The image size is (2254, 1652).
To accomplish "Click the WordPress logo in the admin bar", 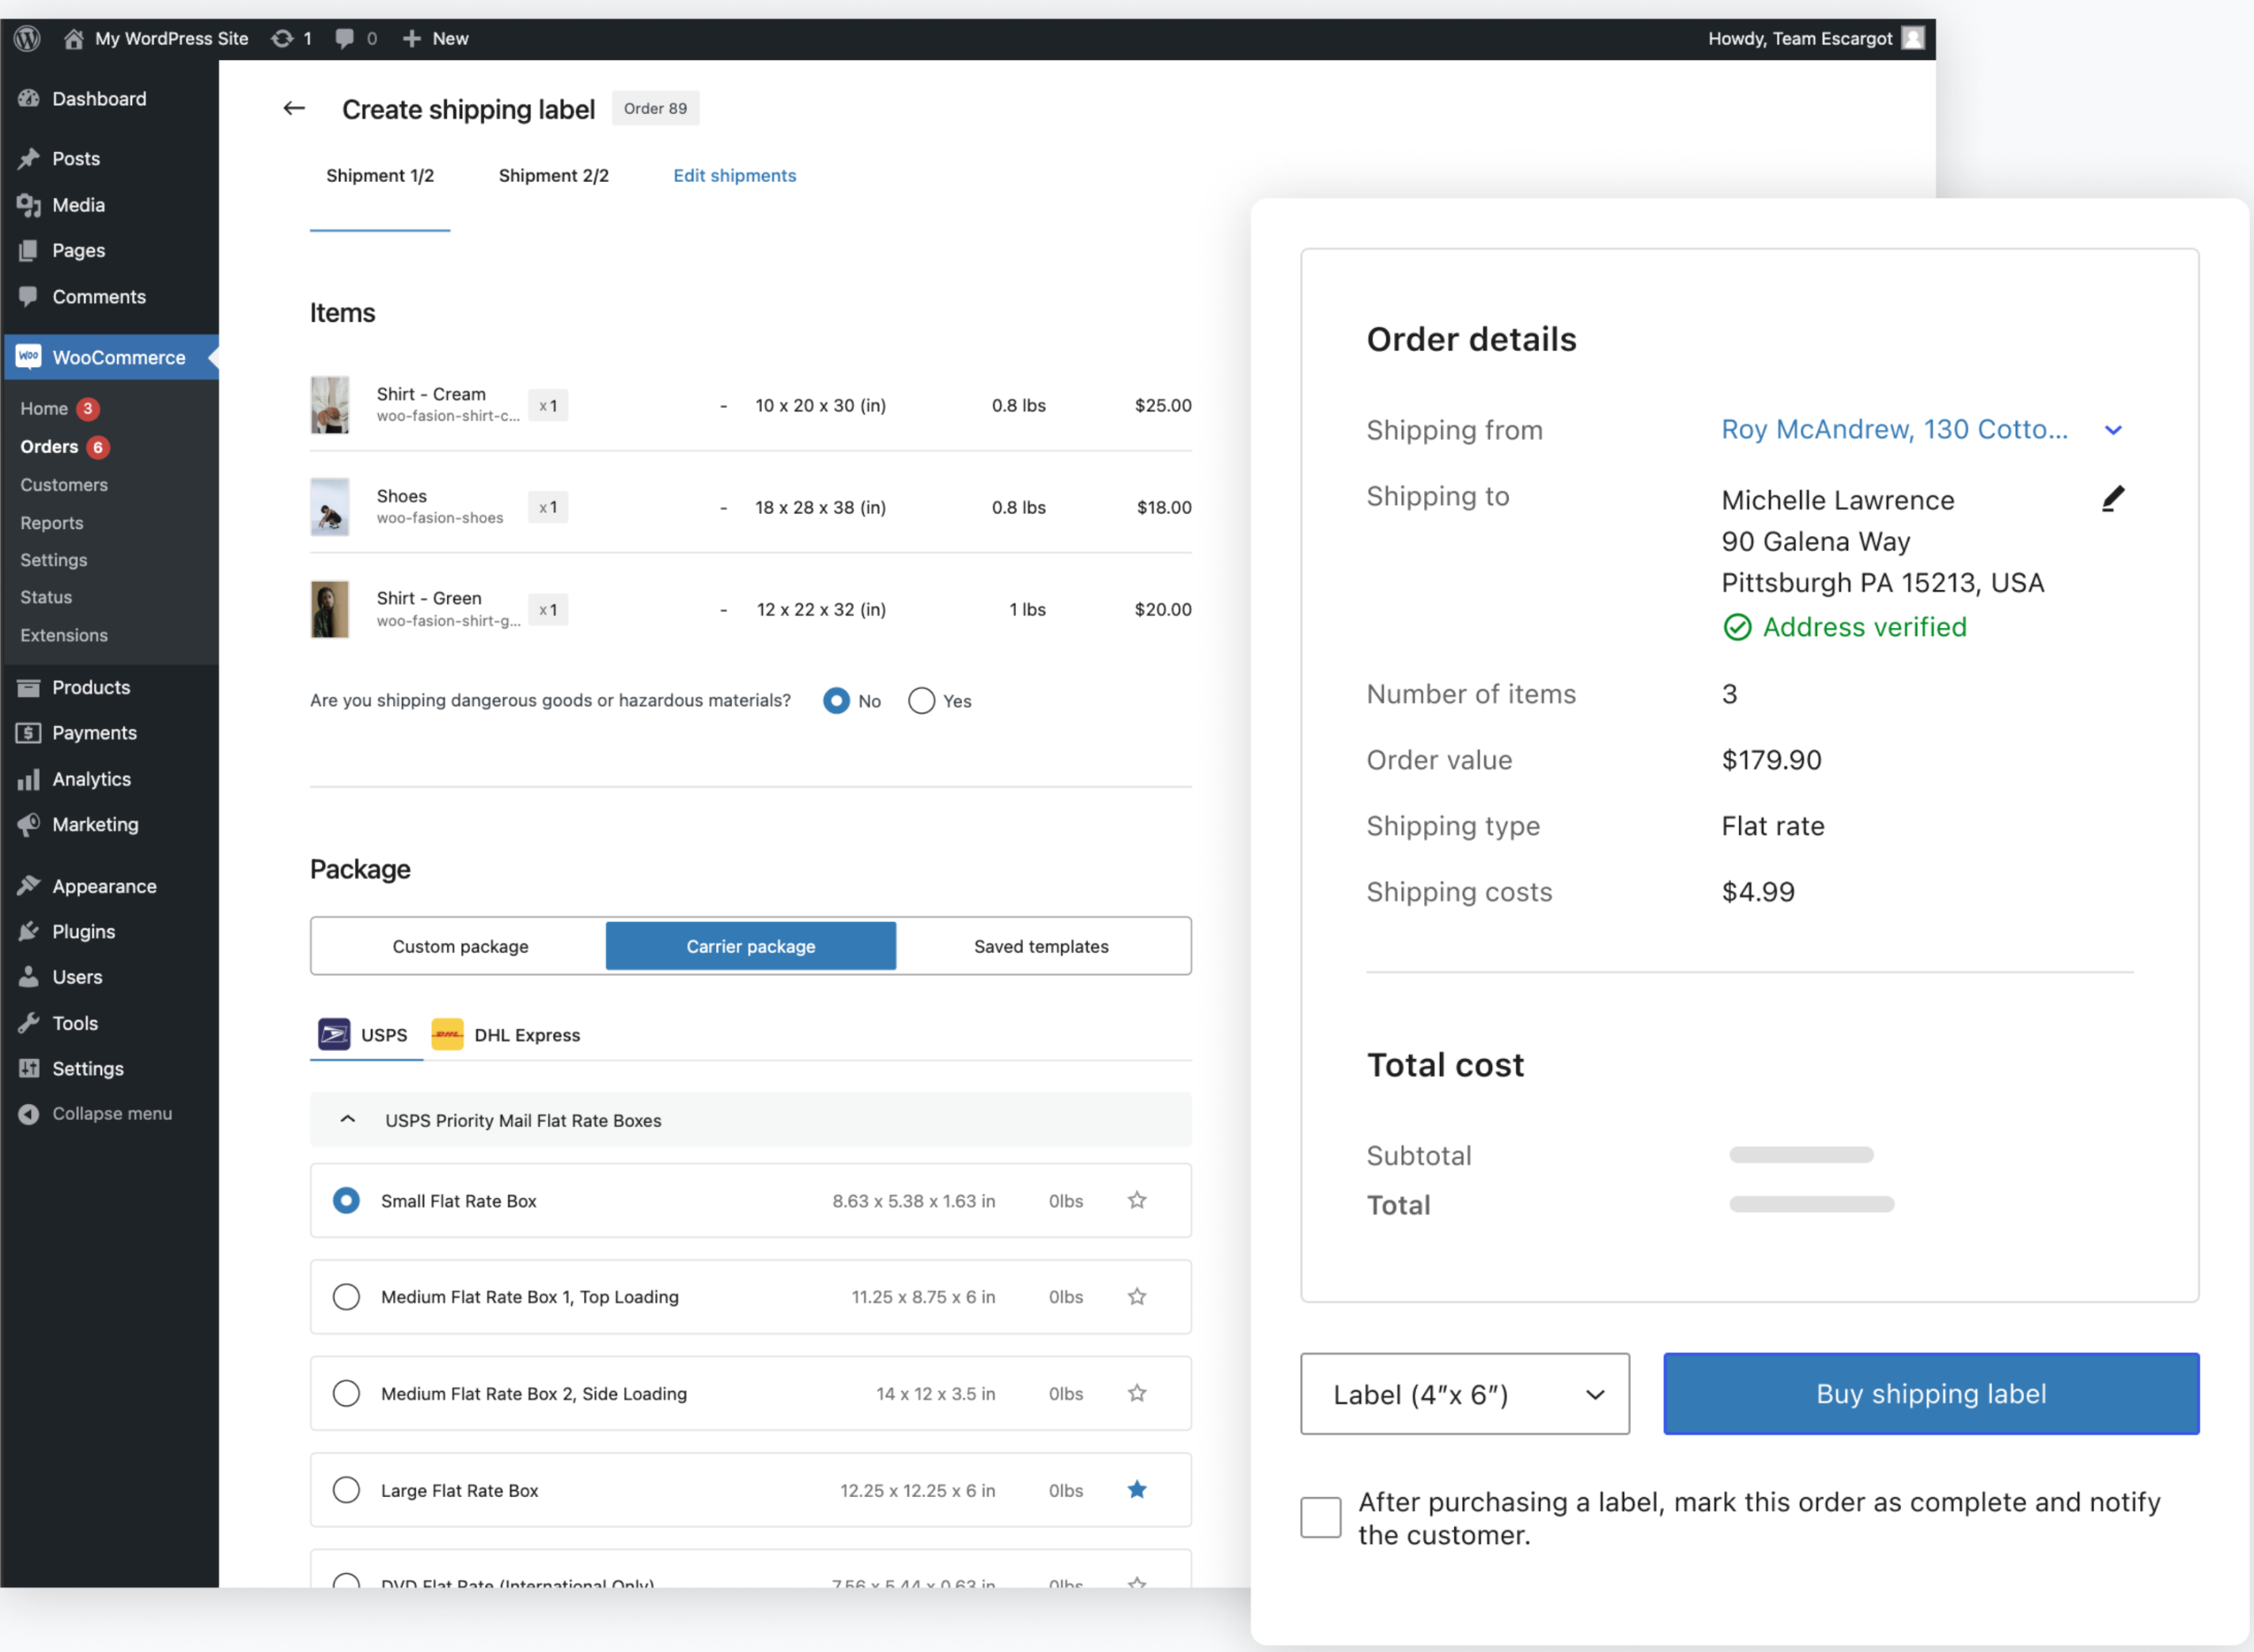I will pos(26,38).
